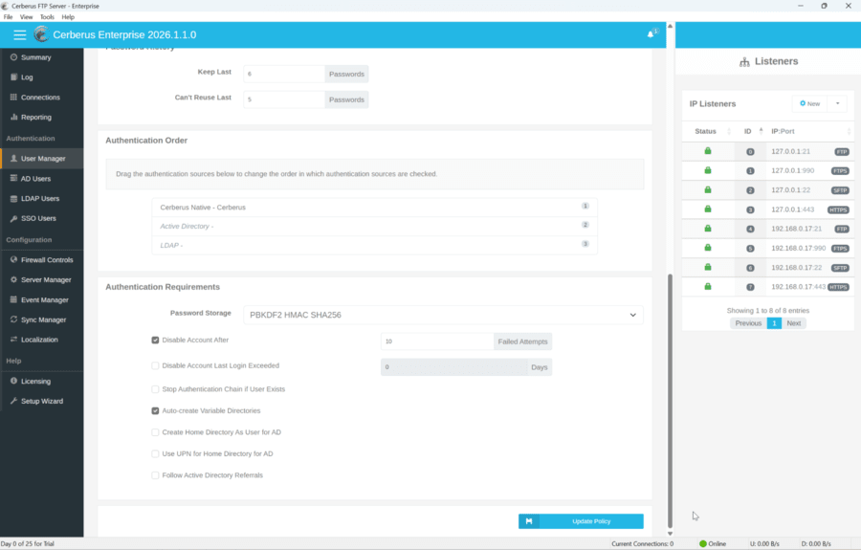Toggle Auto-create Variable Directories checkbox
The image size is (861, 550).
[156, 410]
